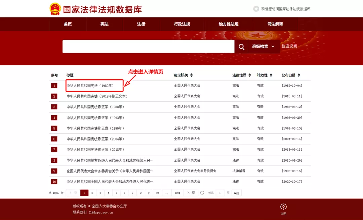Open 中华人民共和国宪法（1982年）details
Viewport: 363px width, 220px height.
click(x=90, y=86)
